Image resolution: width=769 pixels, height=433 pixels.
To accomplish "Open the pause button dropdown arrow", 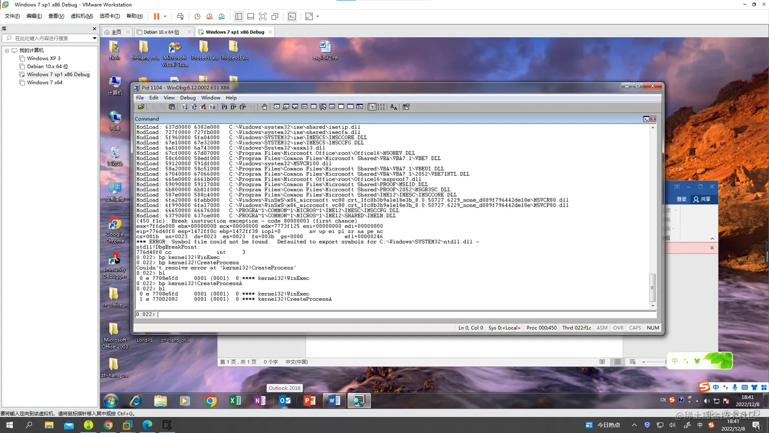I will point(165,17).
